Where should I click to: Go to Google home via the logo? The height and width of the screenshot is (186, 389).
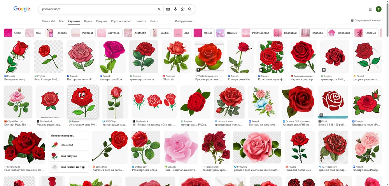pyautogui.click(x=22, y=9)
